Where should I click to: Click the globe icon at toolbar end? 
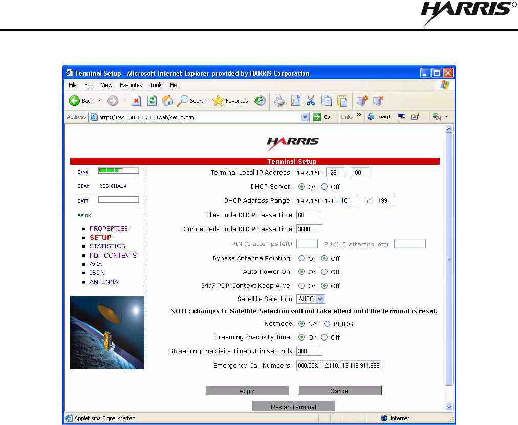click(x=437, y=117)
